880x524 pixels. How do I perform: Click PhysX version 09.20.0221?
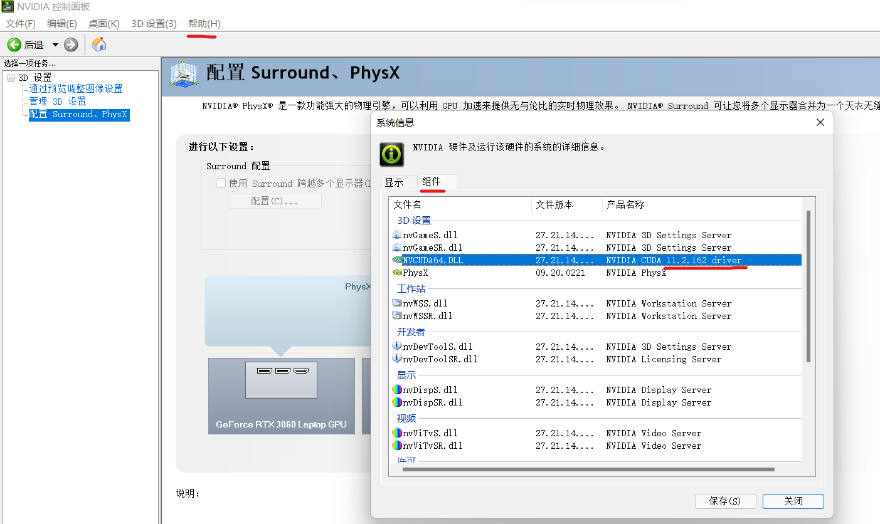[x=560, y=273]
